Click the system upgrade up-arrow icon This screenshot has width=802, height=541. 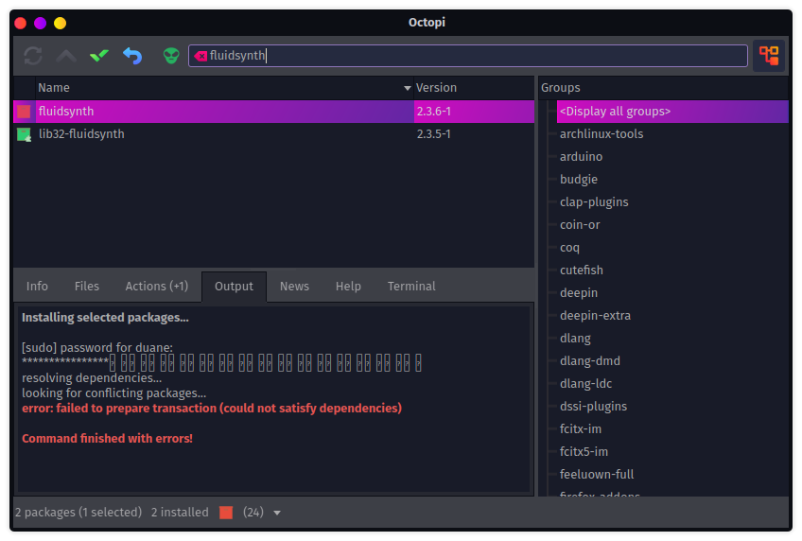pos(66,55)
